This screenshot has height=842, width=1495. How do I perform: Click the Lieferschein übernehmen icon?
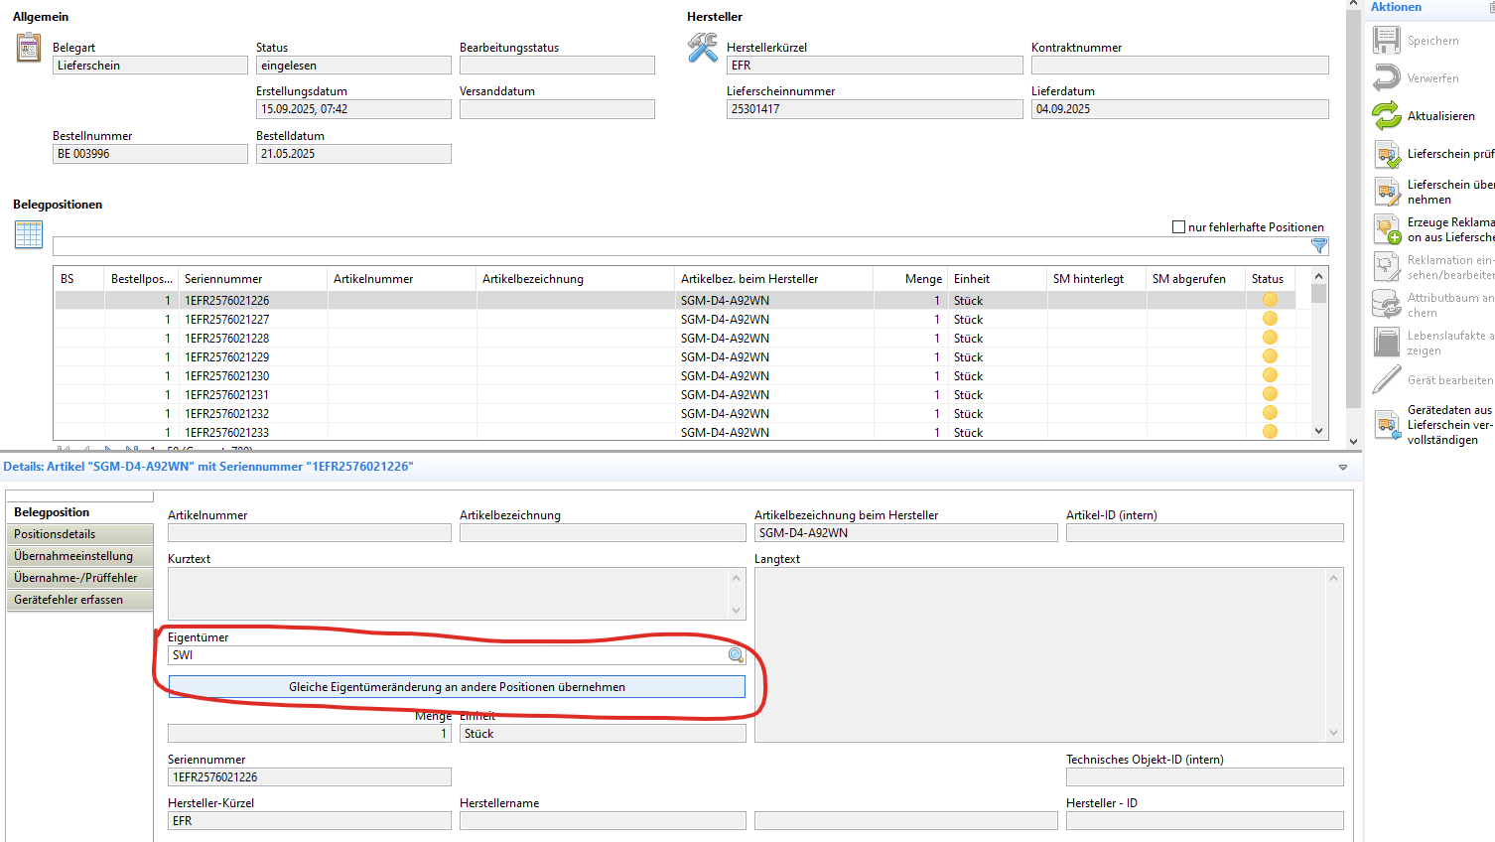click(1387, 192)
